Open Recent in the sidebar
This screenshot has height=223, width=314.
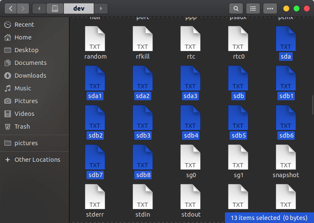(x=24, y=25)
